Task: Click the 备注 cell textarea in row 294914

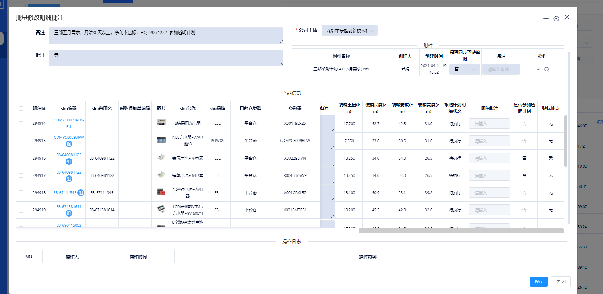Action: pos(327,123)
